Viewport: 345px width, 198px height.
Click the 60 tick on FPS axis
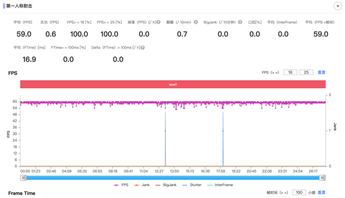tap(15, 101)
